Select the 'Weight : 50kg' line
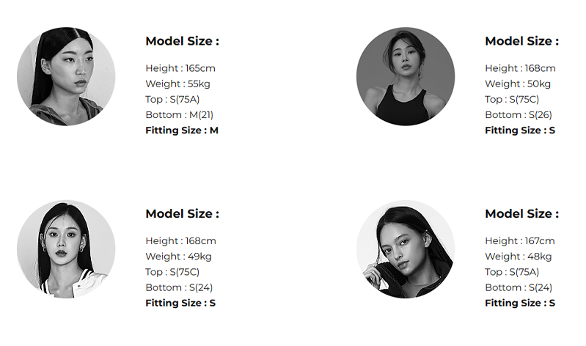 [518, 84]
